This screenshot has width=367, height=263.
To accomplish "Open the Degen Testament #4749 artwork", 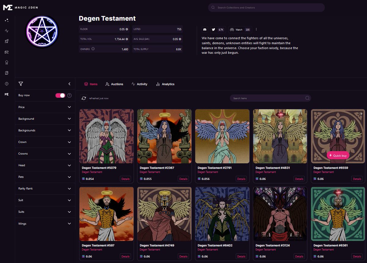I will [164, 214].
